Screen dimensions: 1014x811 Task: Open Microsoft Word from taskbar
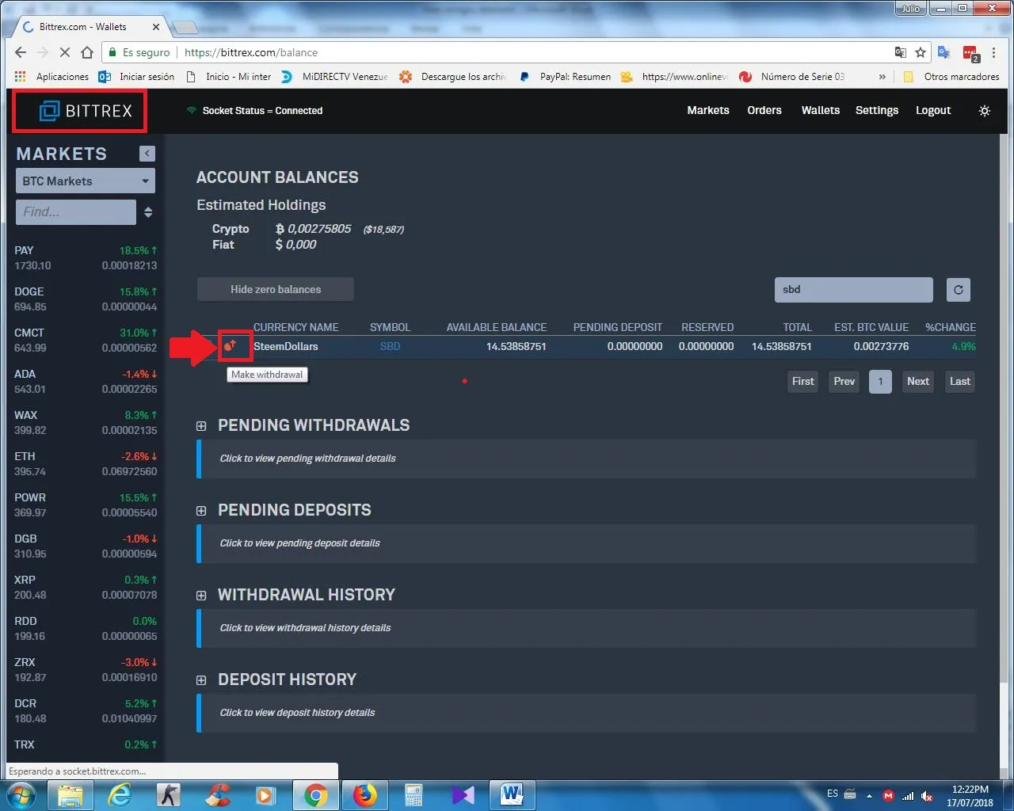pos(512,795)
